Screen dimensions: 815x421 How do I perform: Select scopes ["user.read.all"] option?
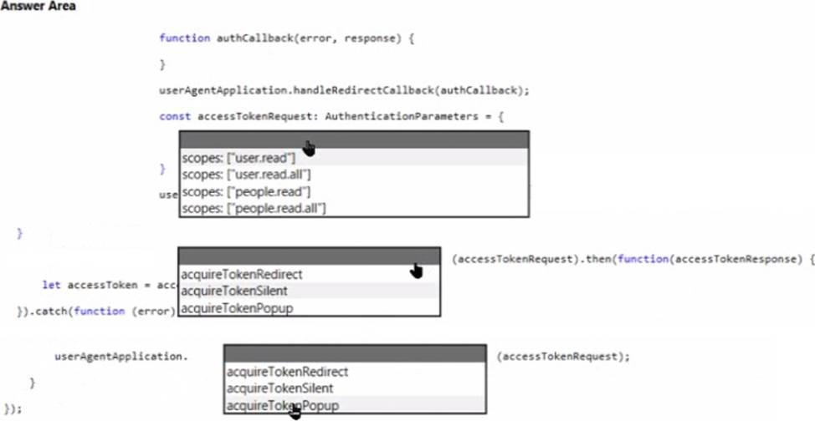click(x=354, y=175)
